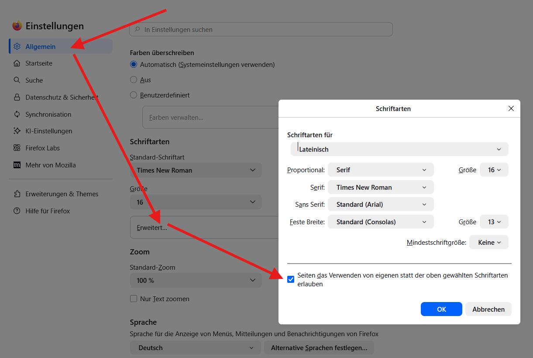The width and height of the screenshot is (533, 358).
Task: Click the Mozilla logo icon in sidebar
Action: coord(17,165)
